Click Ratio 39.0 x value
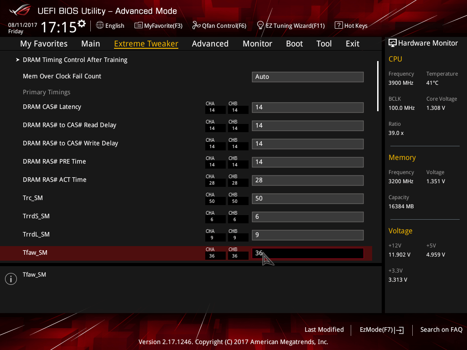Image resolution: width=467 pixels, height=350 pixels. (x=396, y=133)
